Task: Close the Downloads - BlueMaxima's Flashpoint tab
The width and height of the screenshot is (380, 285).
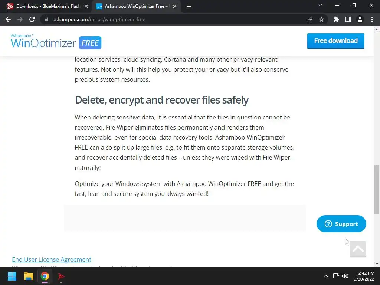Action: point(86,6)
